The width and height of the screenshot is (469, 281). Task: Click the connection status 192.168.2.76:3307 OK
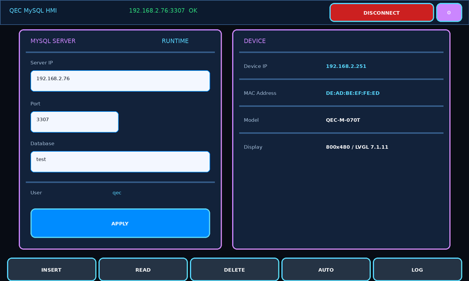163,11
